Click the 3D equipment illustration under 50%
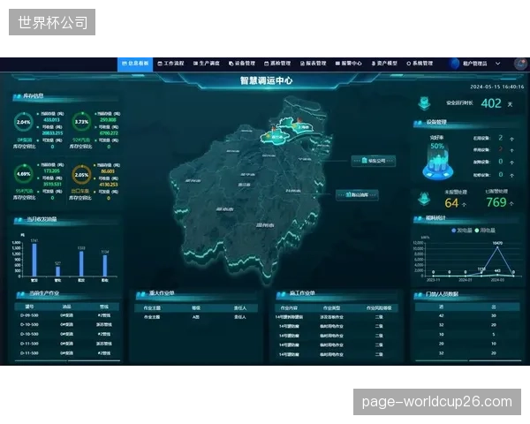This screenshot has width=530, height=424. 438,164
